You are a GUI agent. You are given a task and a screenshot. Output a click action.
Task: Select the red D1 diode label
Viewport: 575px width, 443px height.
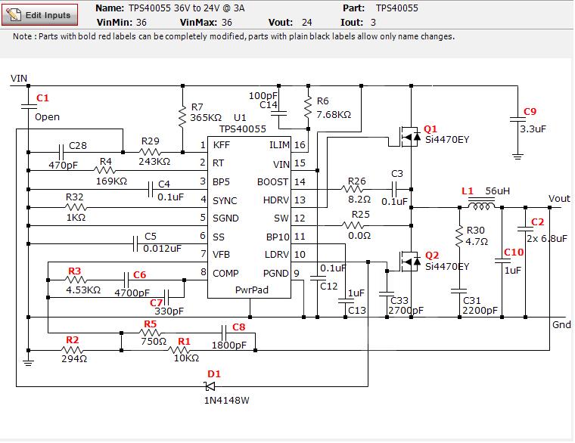click(214, 374)
